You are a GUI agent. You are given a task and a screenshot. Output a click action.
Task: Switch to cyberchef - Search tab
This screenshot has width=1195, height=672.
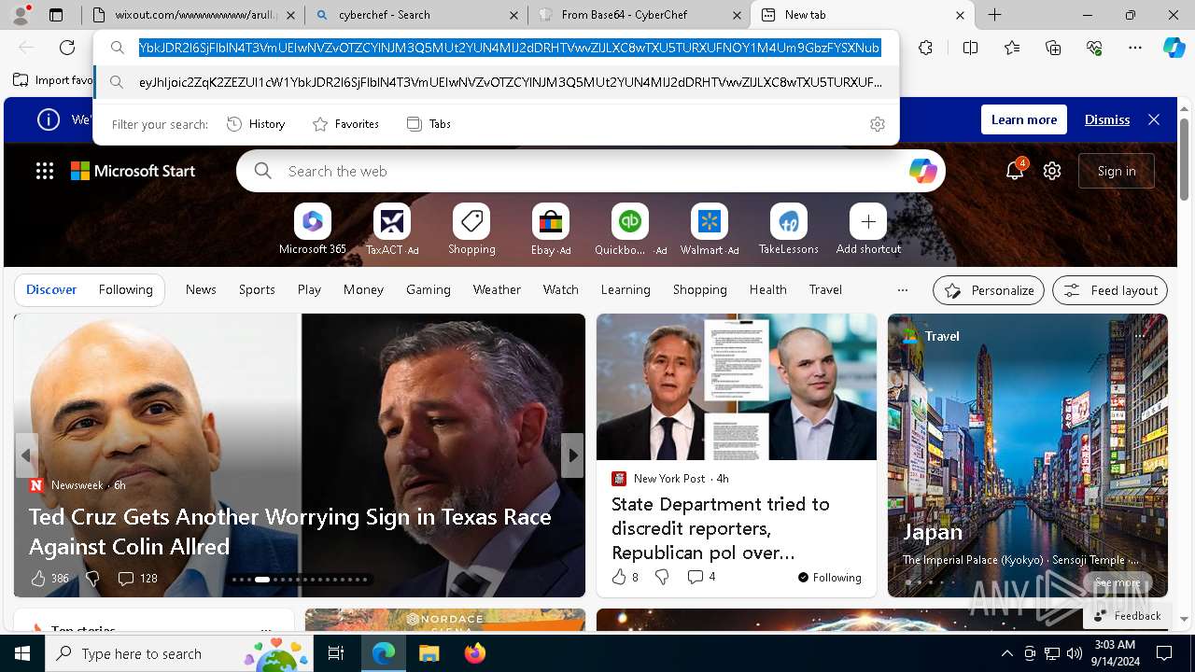[415, 15]
